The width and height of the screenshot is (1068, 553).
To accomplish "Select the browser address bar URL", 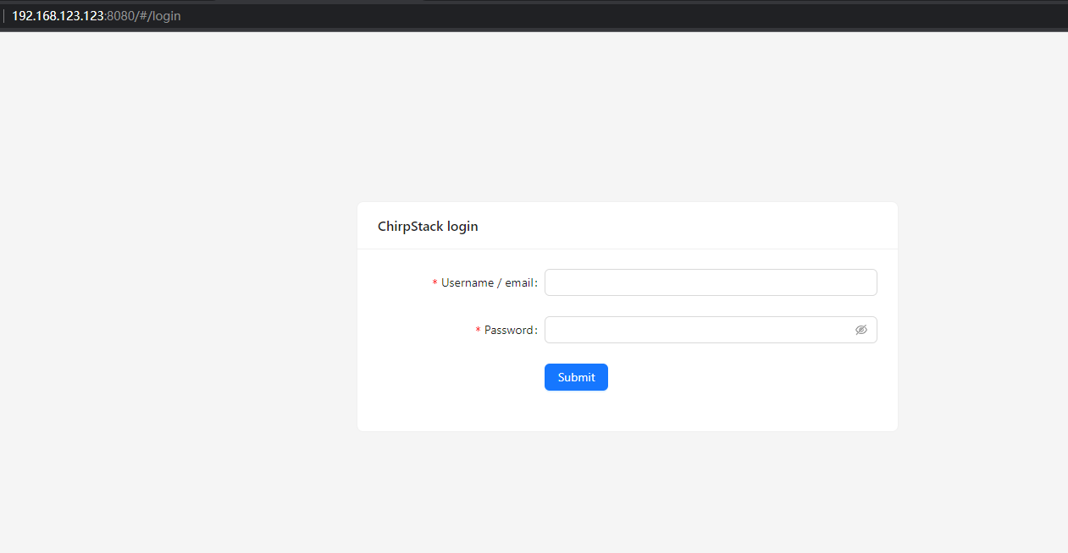I will (x=96, y=15).
